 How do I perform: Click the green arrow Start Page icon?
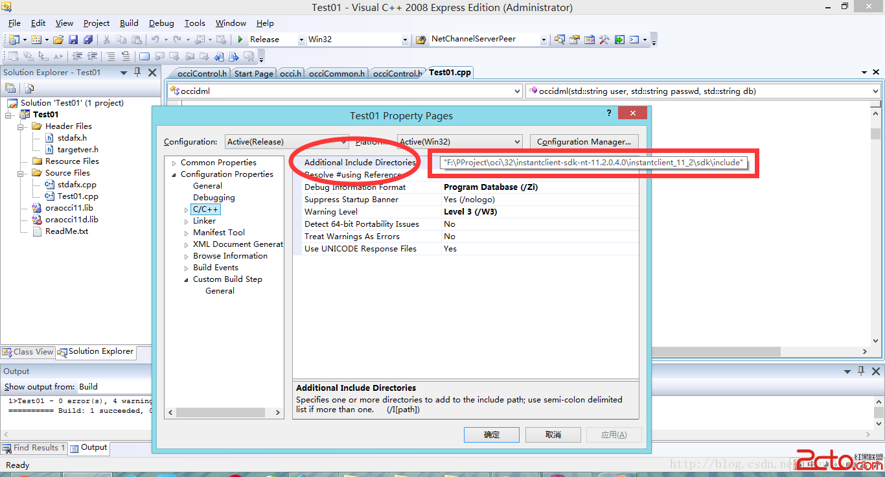click(619, 40)
